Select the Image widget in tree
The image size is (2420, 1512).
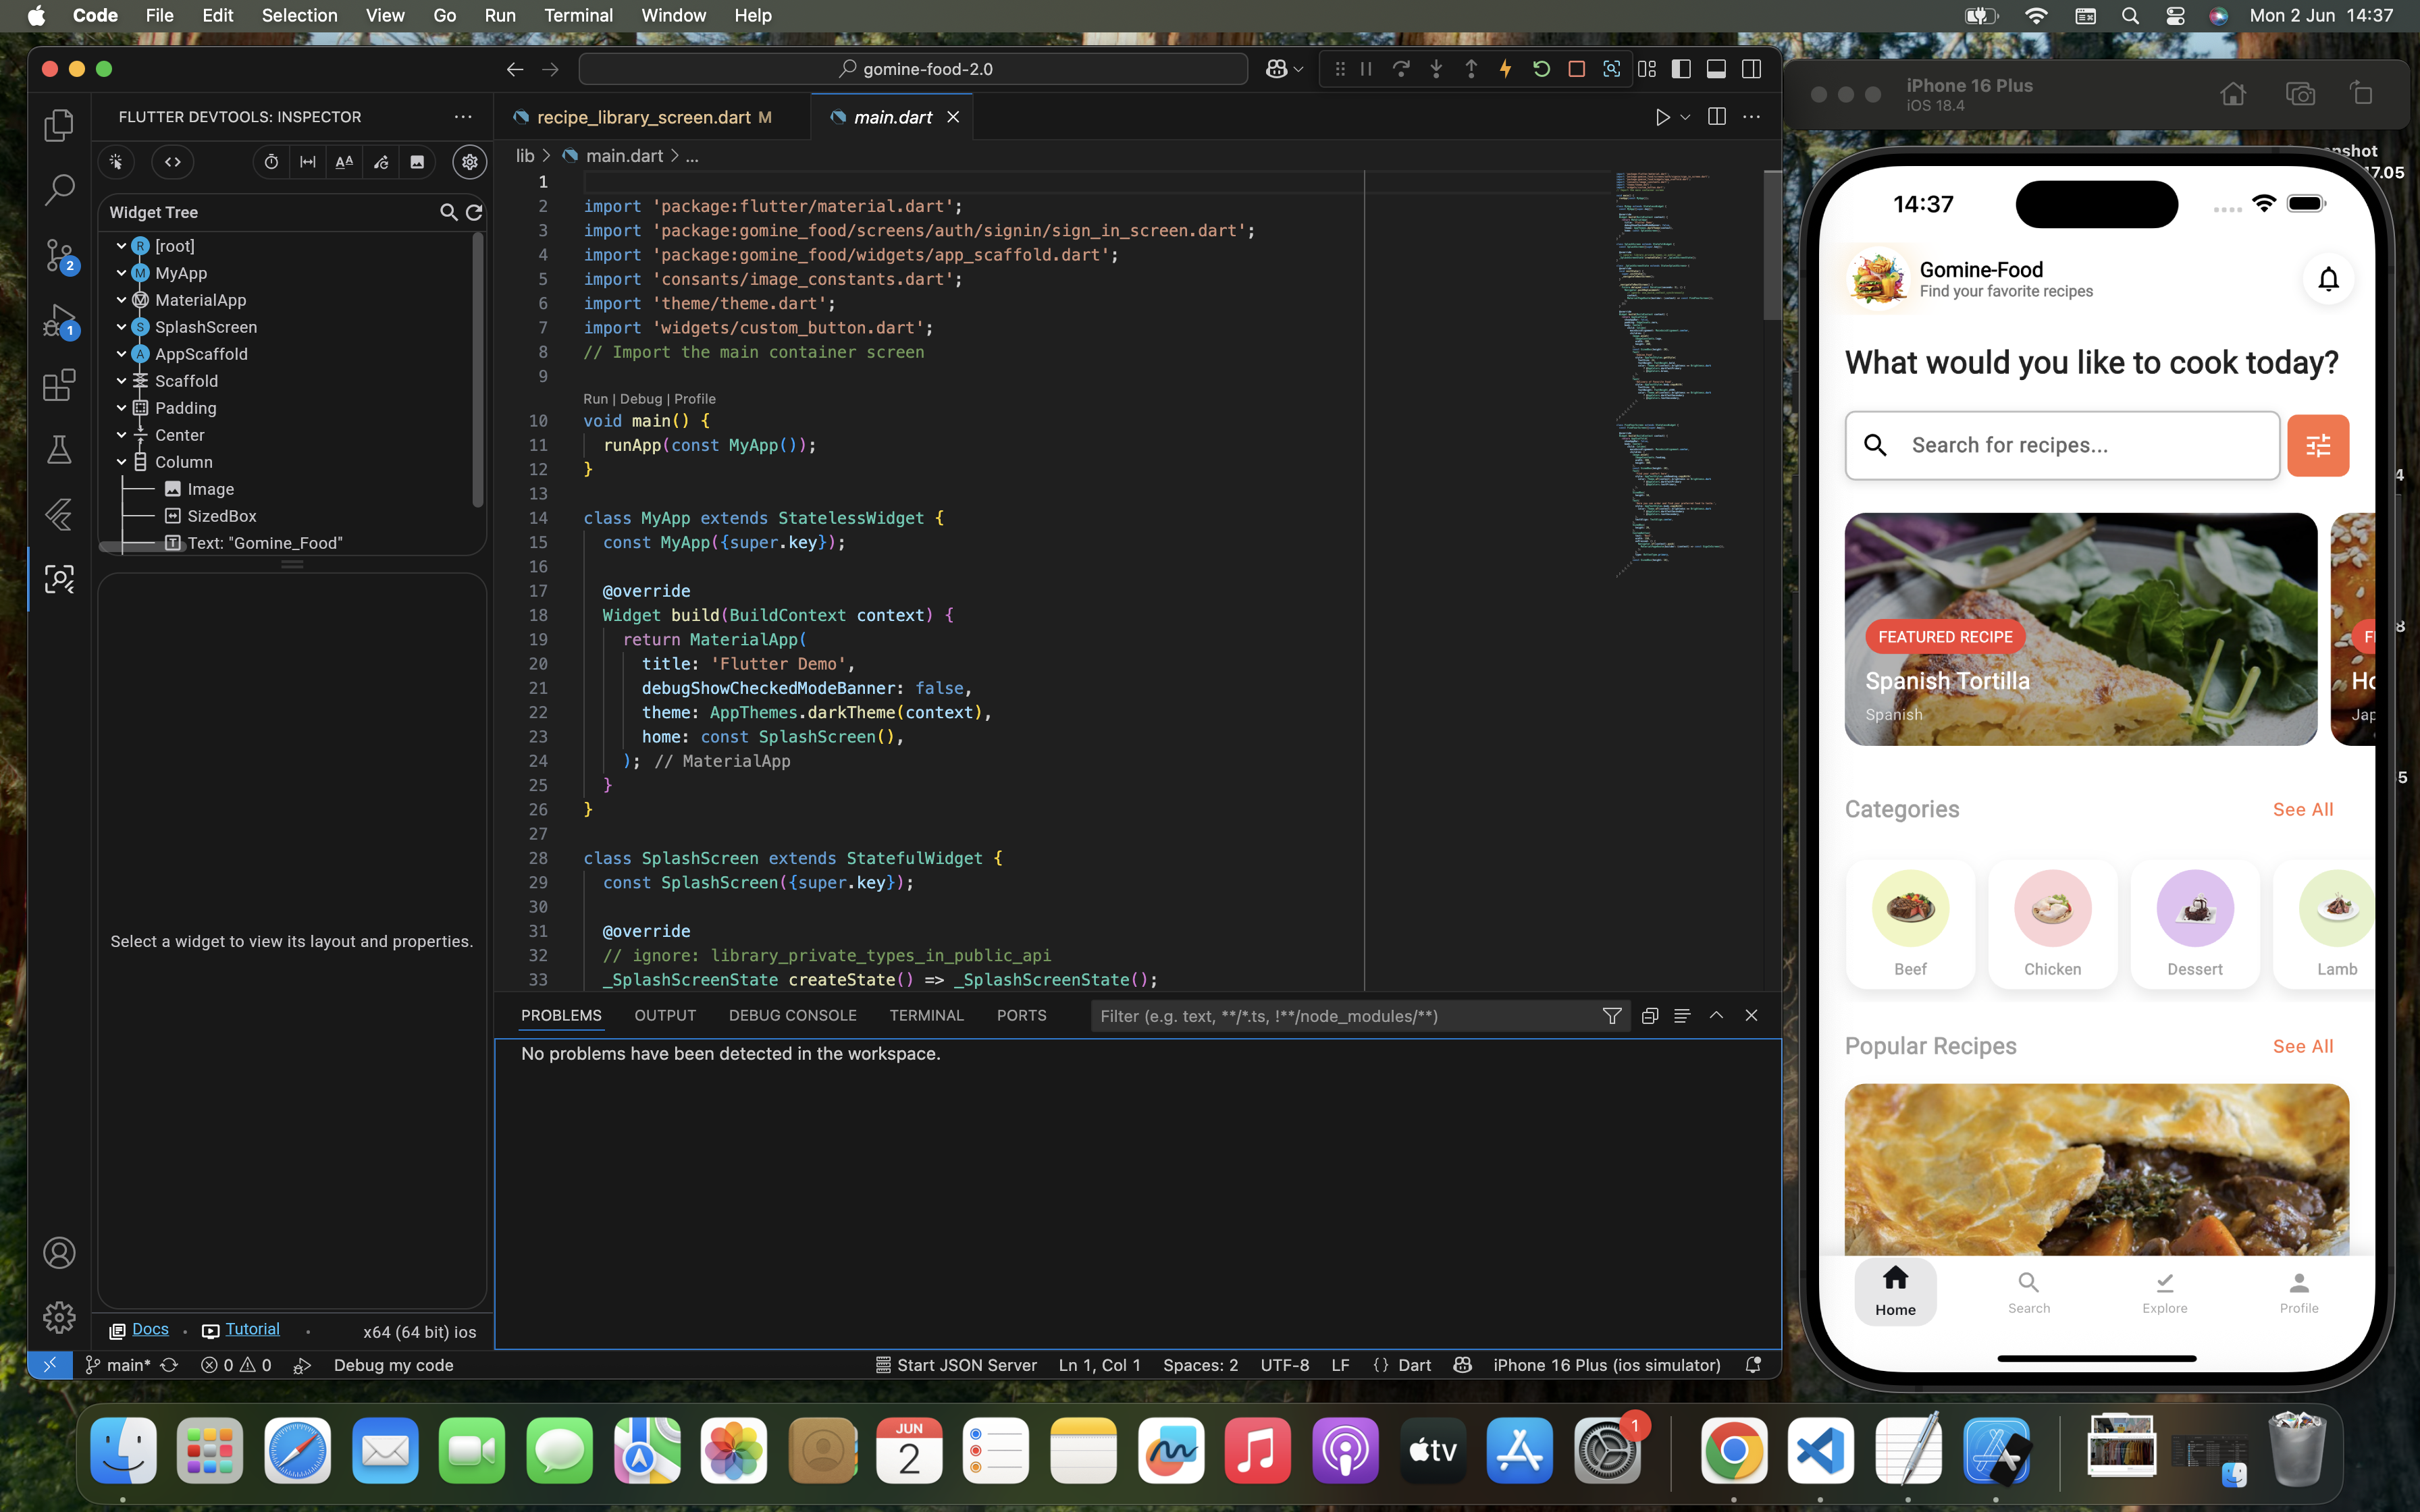pos(210,489)
